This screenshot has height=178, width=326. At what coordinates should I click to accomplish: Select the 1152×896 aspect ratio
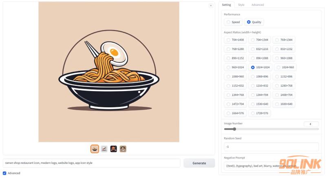pos(284,76)
